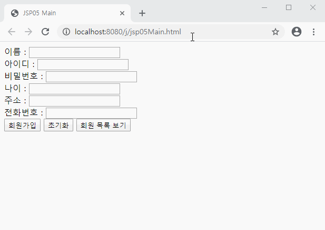Click the 회원 목록 보기 button
The height and width of the screenshot is (230, 325).
[x=103, y=125]
